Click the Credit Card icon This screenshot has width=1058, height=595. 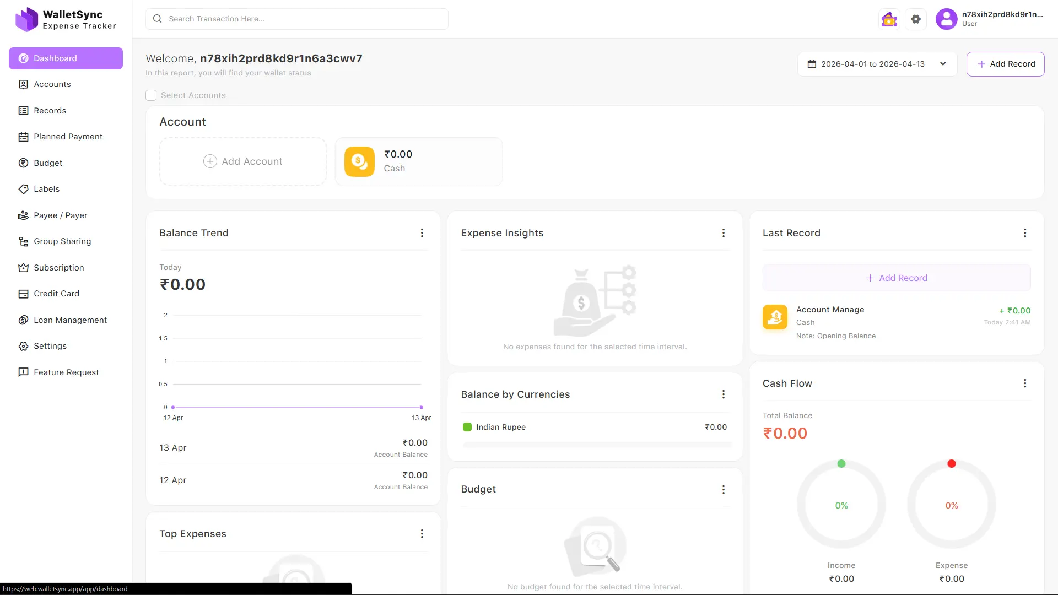(x=23, y=294)
